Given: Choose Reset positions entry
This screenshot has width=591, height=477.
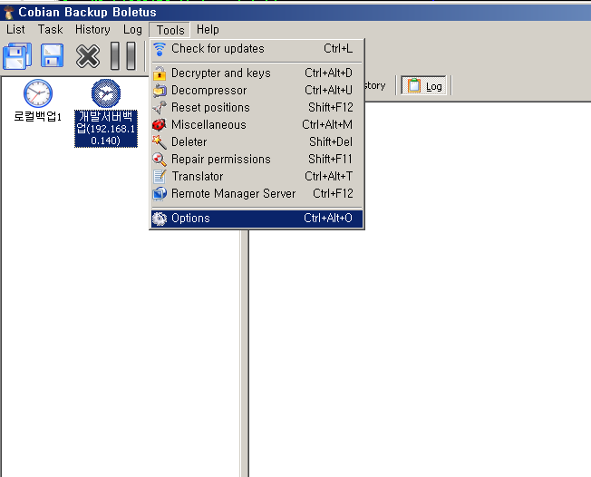Looking at the screenshot, I should pos(257,108).
